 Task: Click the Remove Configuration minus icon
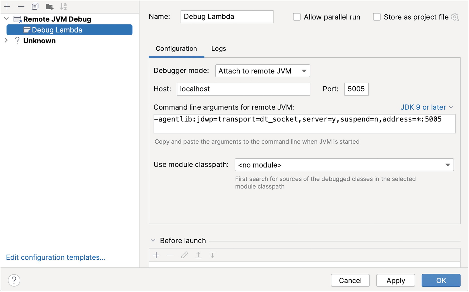[21, 7]
